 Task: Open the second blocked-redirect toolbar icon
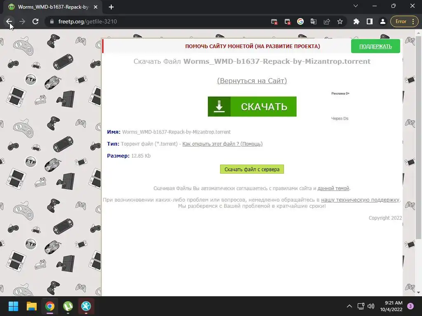[x=287, y=22]
